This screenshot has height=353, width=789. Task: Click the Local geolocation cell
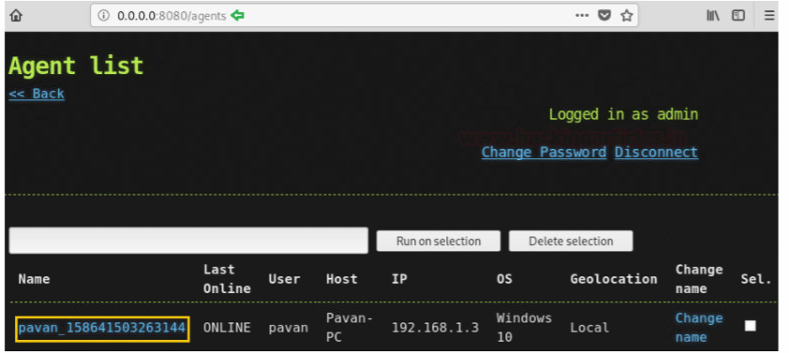[589, 328]
